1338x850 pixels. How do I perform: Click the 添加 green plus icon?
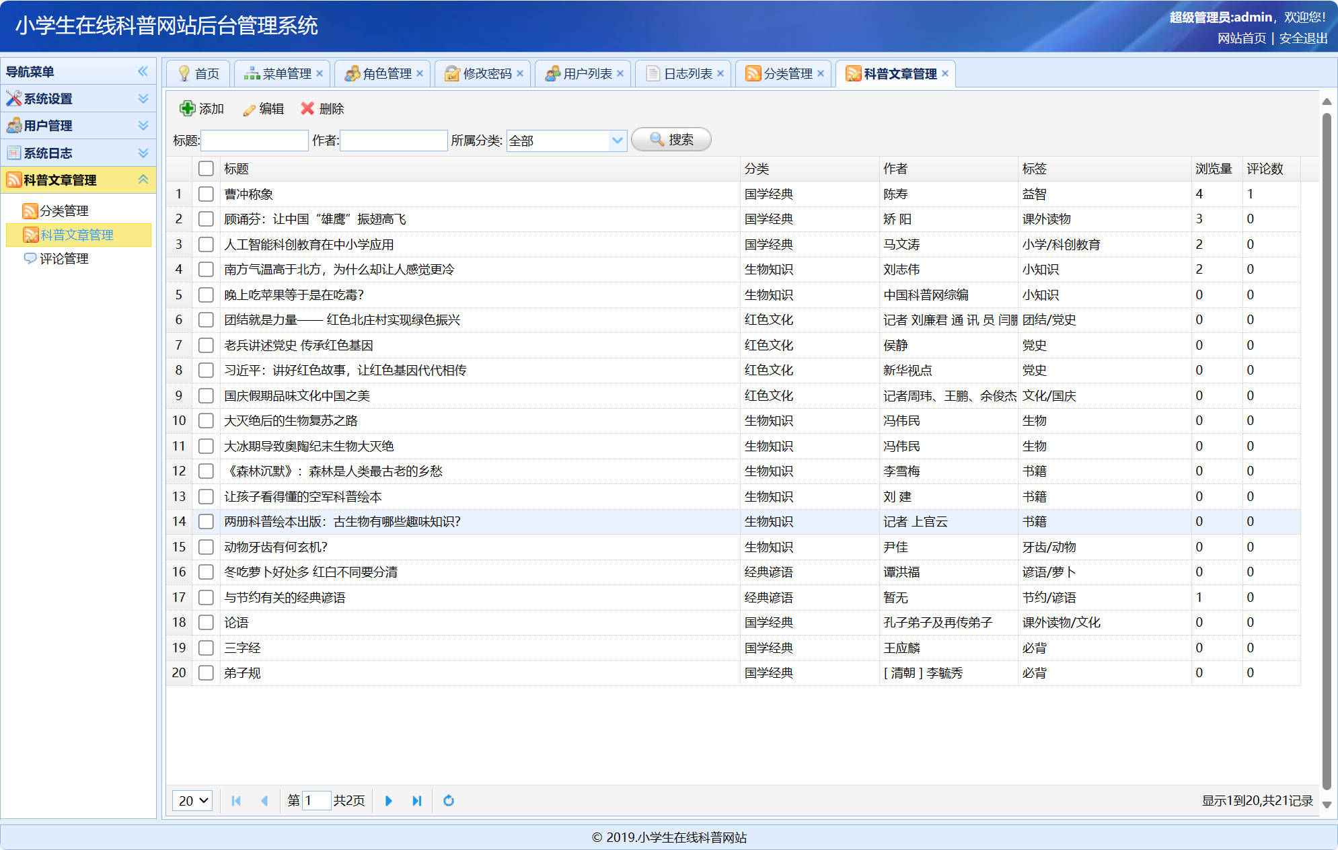186,108
